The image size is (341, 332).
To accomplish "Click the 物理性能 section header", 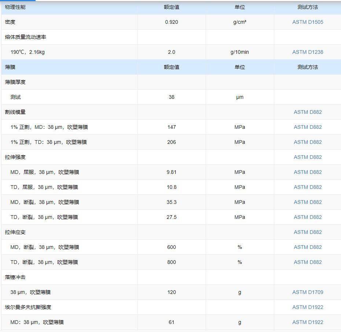I will click(x=15, y=7).
